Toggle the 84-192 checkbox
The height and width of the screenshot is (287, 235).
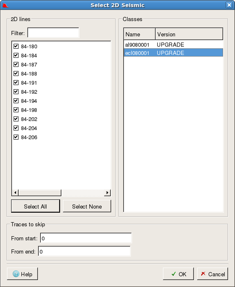coord(16,92)
